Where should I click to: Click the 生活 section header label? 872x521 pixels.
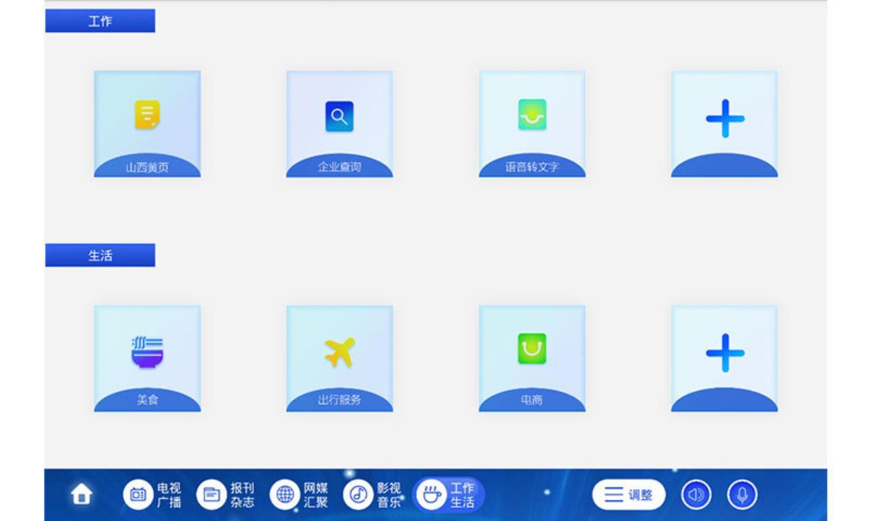(99, 254)
